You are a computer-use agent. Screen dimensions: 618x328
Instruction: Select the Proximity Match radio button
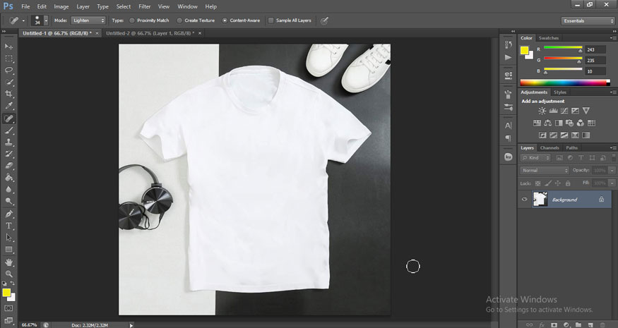coord(132,20)
